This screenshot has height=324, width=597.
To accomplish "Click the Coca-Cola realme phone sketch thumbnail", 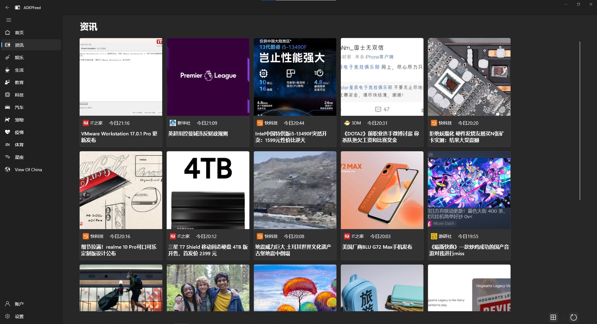I will point(121,190).
